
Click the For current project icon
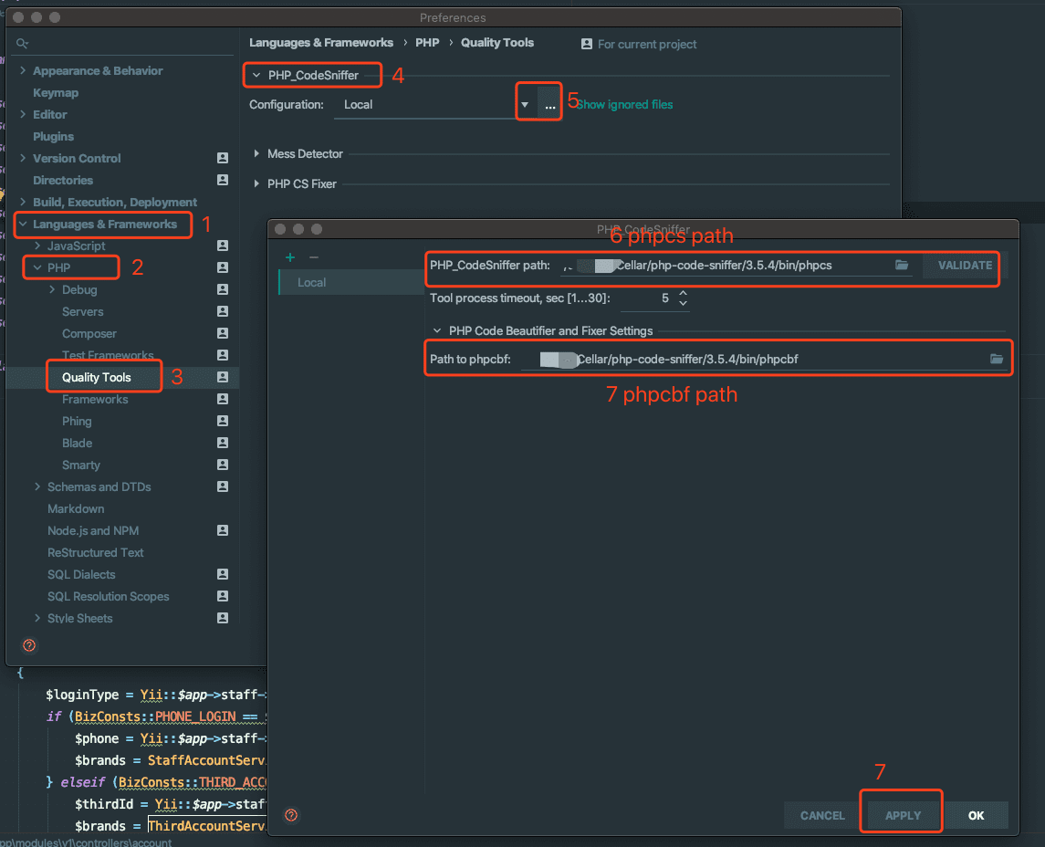click(x=587, y=44)
